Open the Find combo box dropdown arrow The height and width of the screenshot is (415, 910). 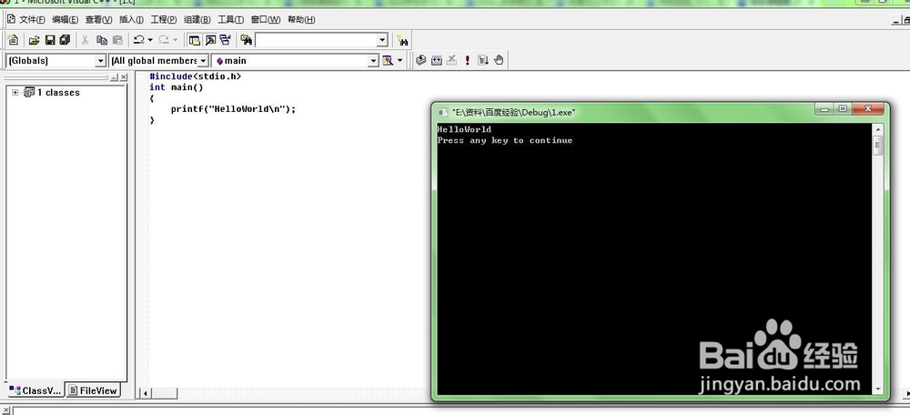pyautogui.click(x=382, y=40)
